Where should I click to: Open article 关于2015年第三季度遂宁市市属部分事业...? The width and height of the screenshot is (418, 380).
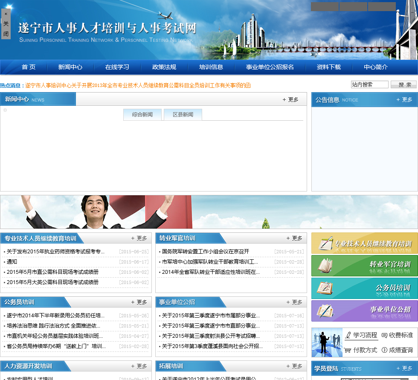(x=211, y=316)
